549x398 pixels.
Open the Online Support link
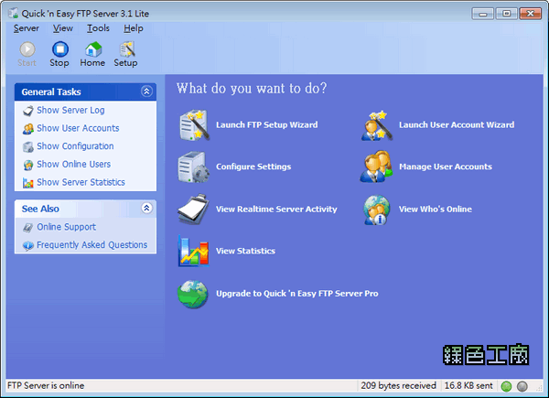[x=67, y=227]
